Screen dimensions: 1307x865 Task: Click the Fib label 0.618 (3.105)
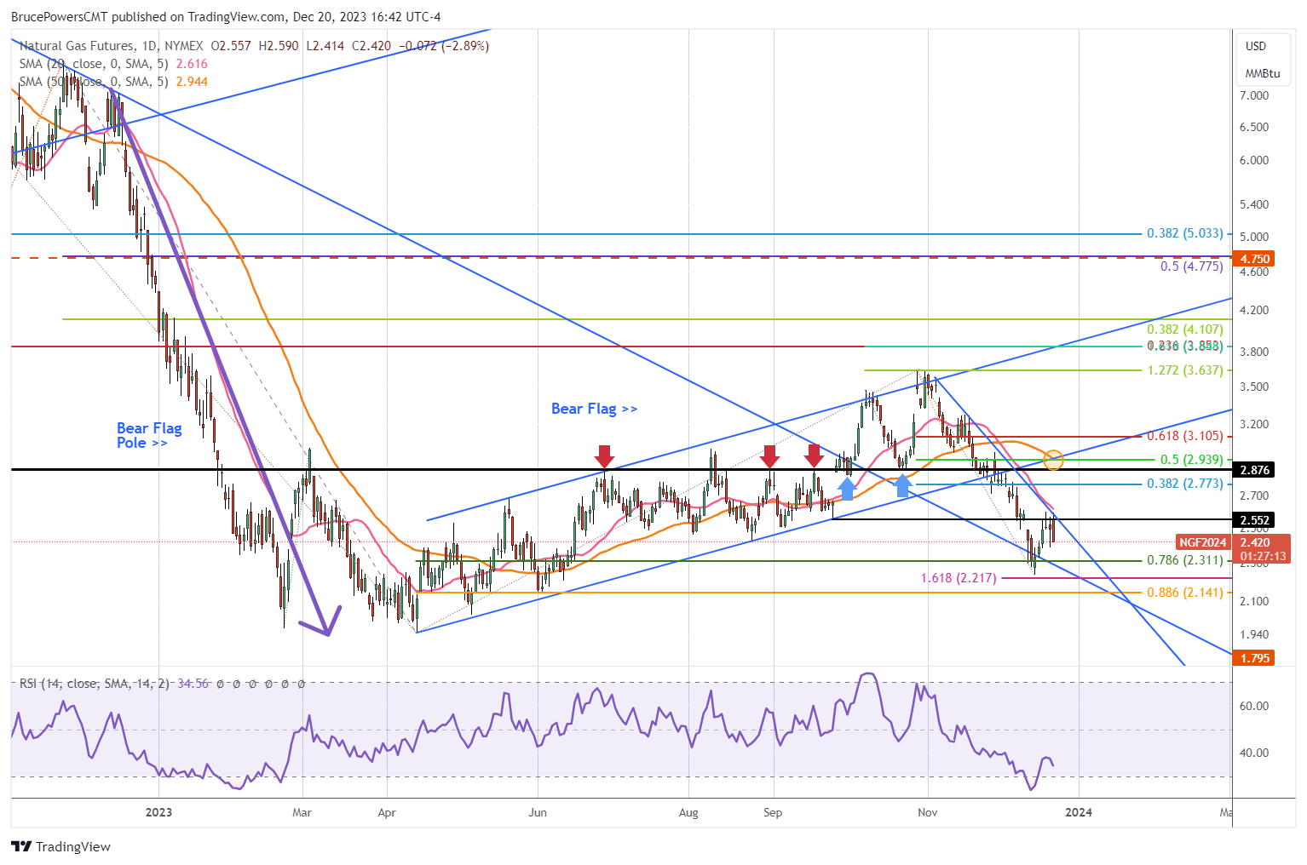[1184, 436]
